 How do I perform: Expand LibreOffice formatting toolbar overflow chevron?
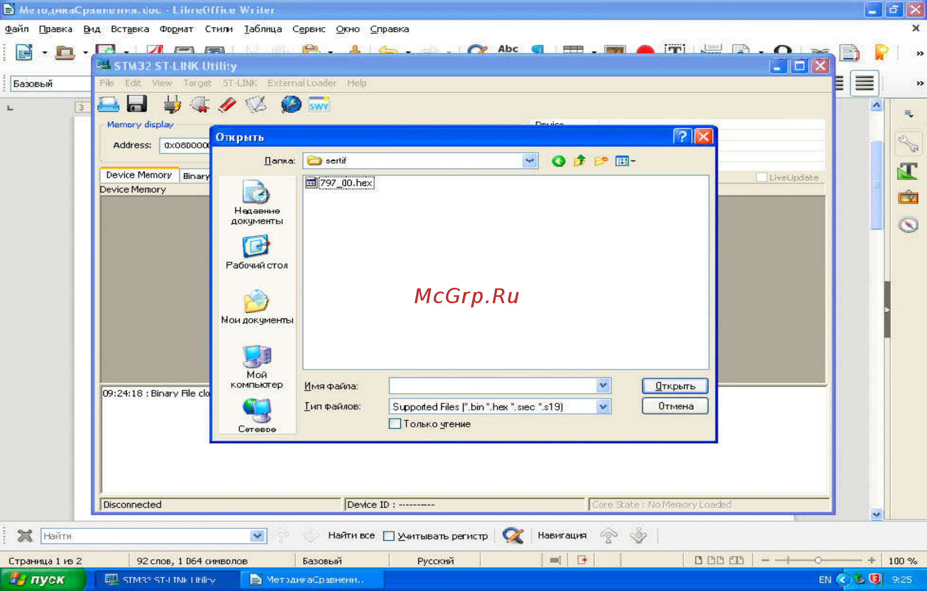[x=920, y=83]
